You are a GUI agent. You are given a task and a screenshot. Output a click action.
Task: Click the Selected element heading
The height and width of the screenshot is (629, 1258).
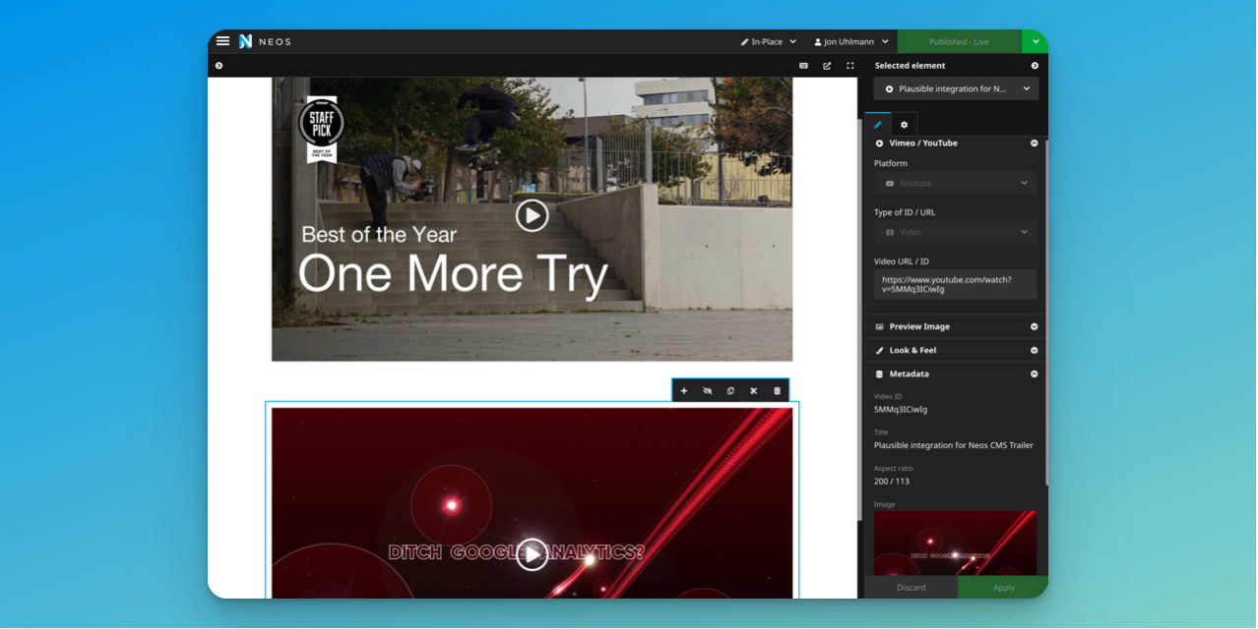point(910,66)
